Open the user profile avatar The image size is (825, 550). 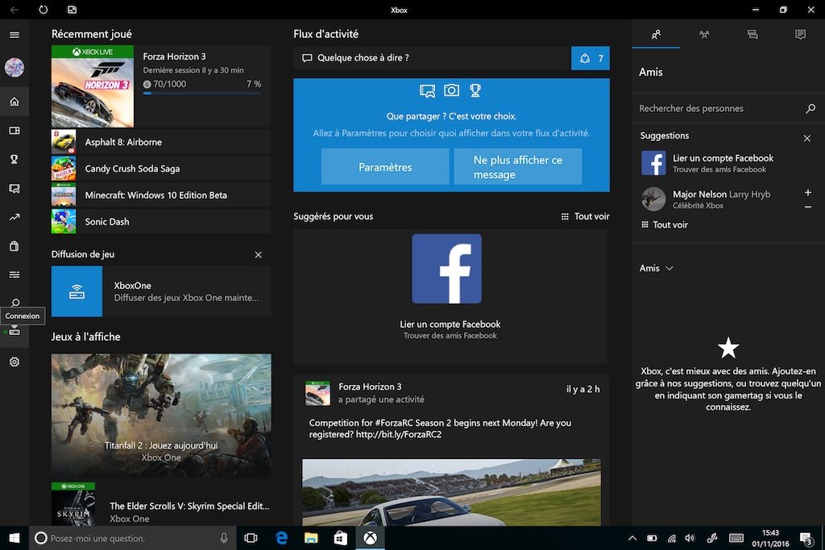pyautogui.click(x=15, y=68)
